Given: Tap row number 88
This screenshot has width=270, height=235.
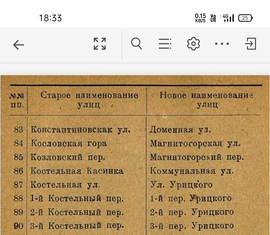Looking at the screenshot, I should pyautogui.click(x=18, y=198).
